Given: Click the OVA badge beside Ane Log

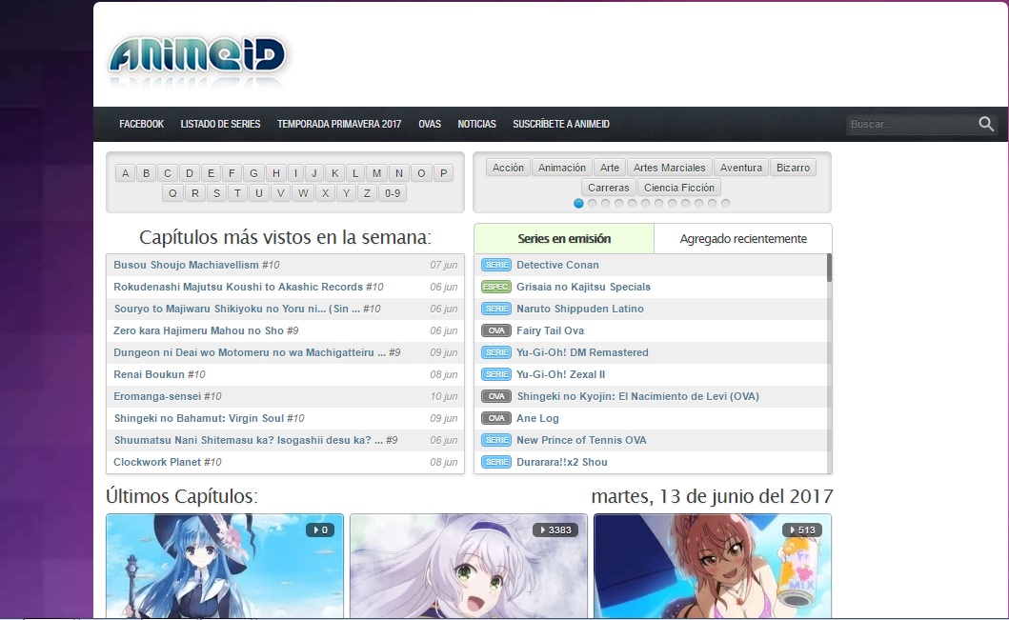Looking at the screenshot, I should pos(496,418).
